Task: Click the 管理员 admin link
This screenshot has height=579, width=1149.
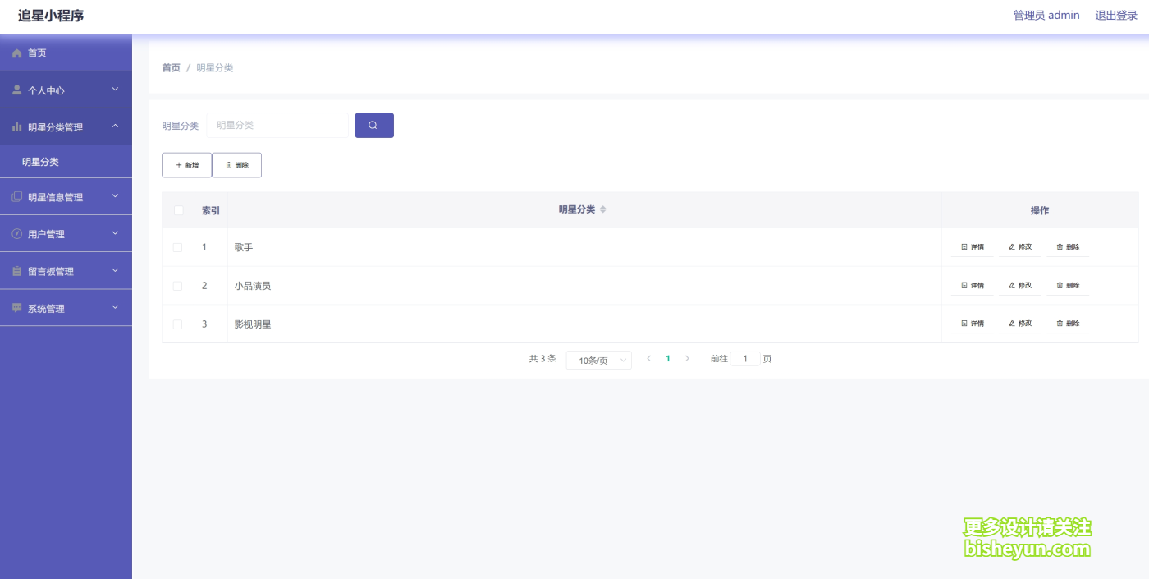Action: pos(1046,15)
